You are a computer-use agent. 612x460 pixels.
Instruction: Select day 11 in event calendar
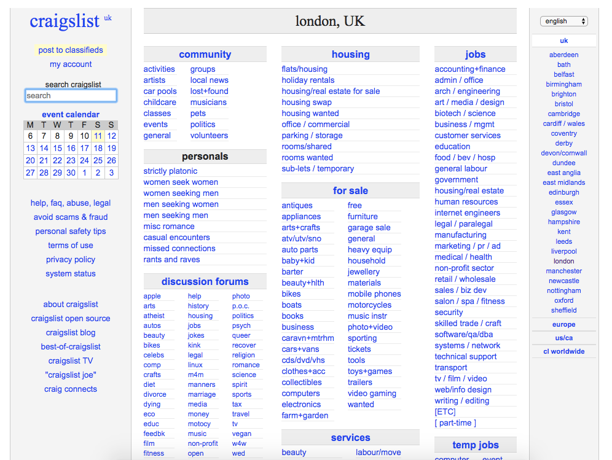(98, 136)
